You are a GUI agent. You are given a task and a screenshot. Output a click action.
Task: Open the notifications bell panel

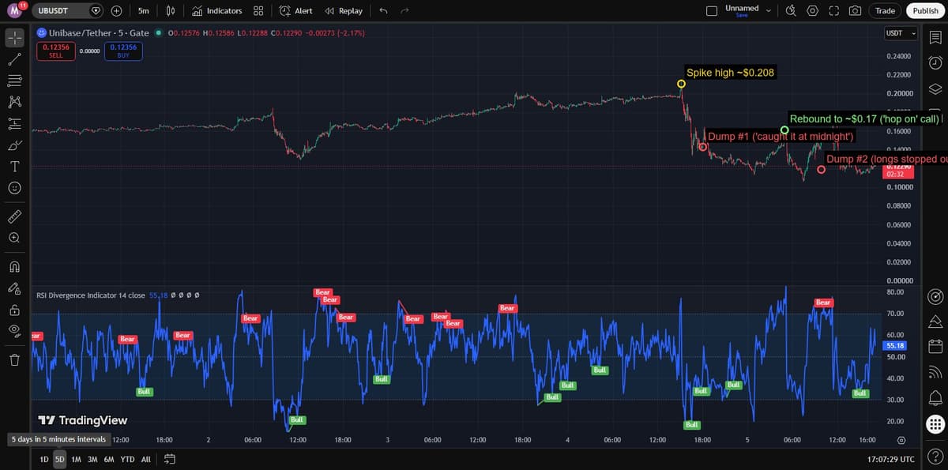[935, 397]
